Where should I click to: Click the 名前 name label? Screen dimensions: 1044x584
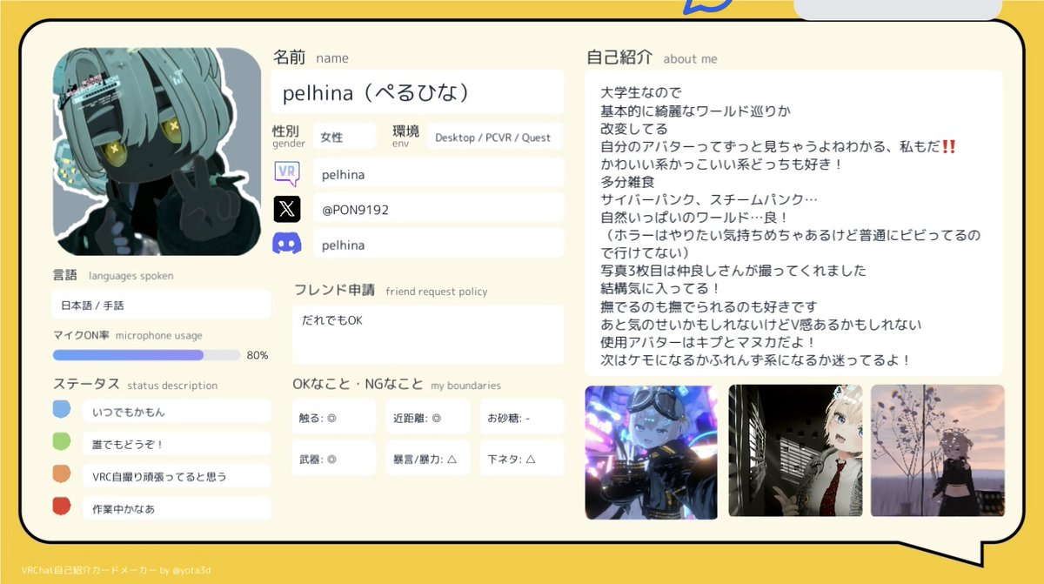(311, 57)
